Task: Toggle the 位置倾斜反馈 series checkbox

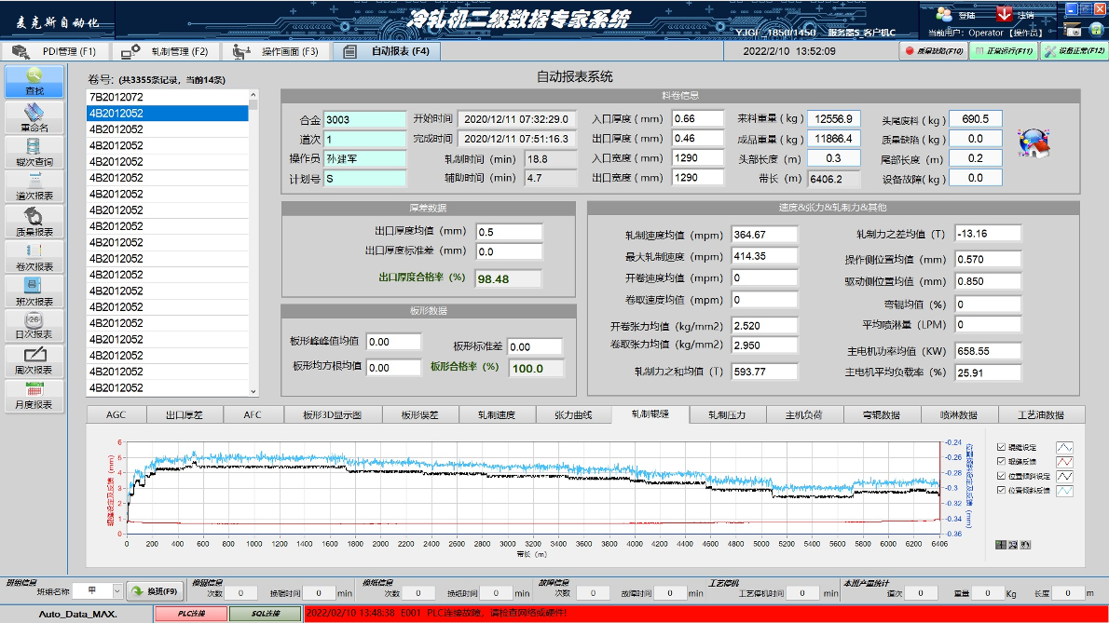Action: coord(1001,490)
